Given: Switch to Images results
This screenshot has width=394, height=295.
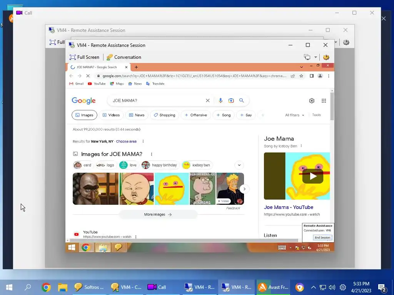Looking at the screenshot, I should coord(84,115).
